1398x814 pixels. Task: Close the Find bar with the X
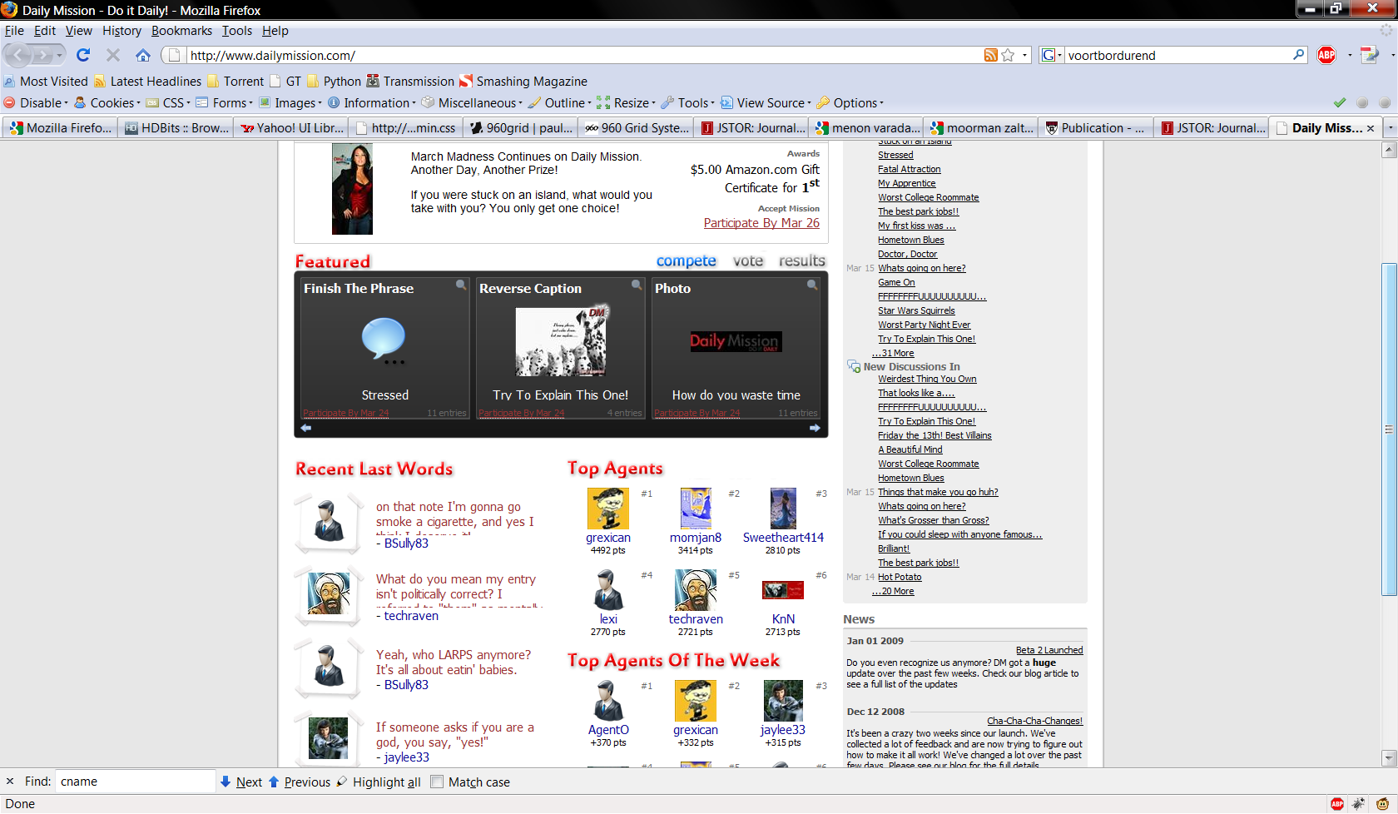coord(10,782)
